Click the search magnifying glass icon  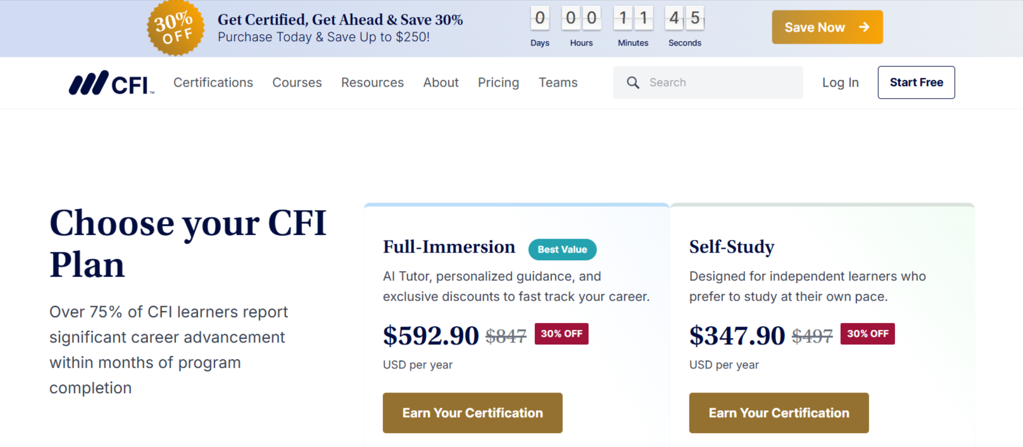tap(632, 82)
